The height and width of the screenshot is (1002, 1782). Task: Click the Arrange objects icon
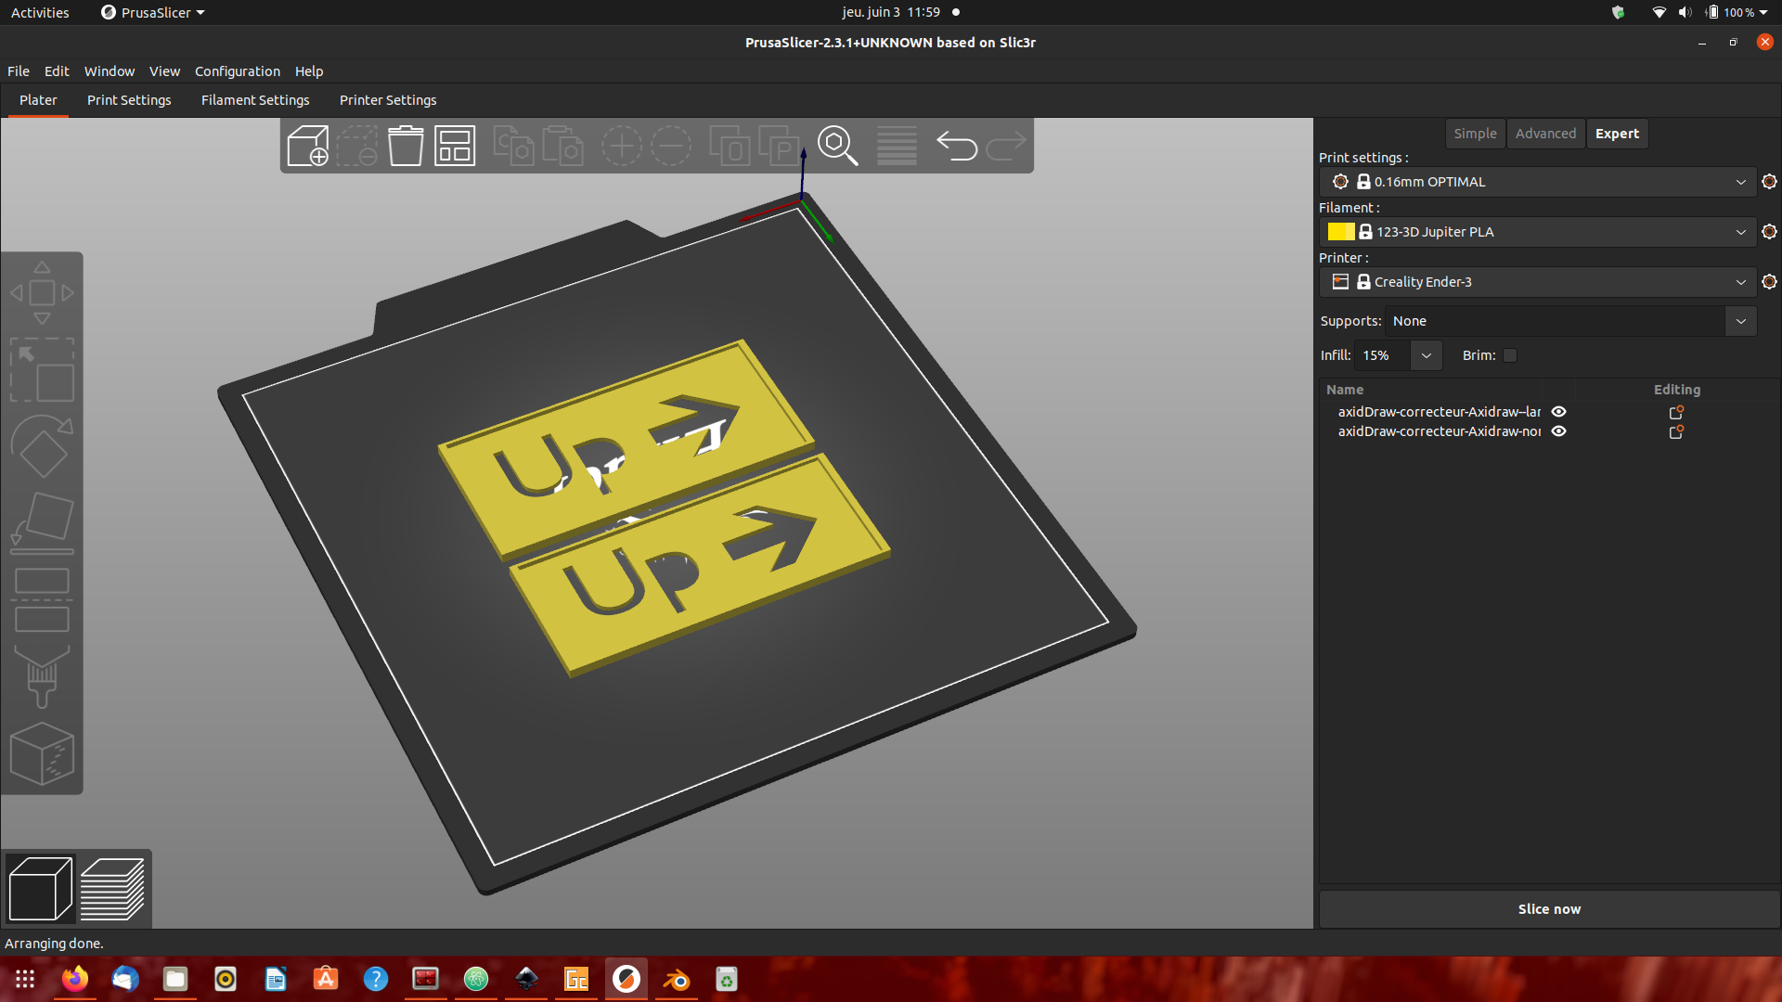[454, 146]
